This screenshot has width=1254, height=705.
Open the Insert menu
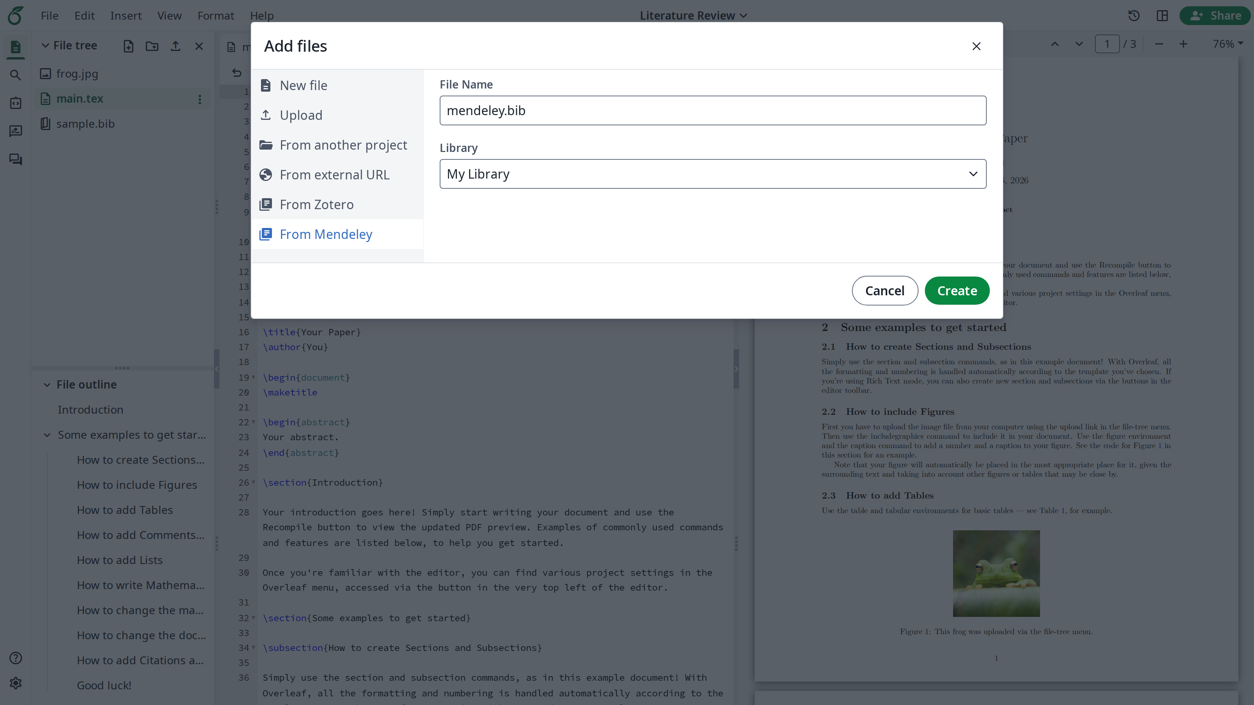click(125, 16)
